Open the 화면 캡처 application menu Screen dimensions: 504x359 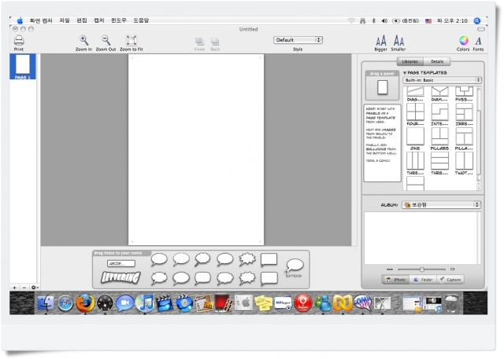[41, 20]
